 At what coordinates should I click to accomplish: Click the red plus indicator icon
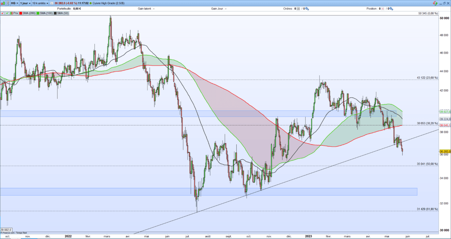click(2, 13)
